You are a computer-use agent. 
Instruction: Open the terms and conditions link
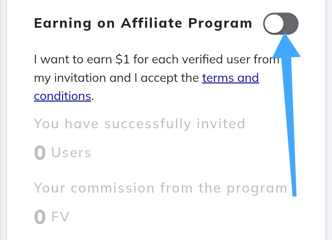point(230,78)
